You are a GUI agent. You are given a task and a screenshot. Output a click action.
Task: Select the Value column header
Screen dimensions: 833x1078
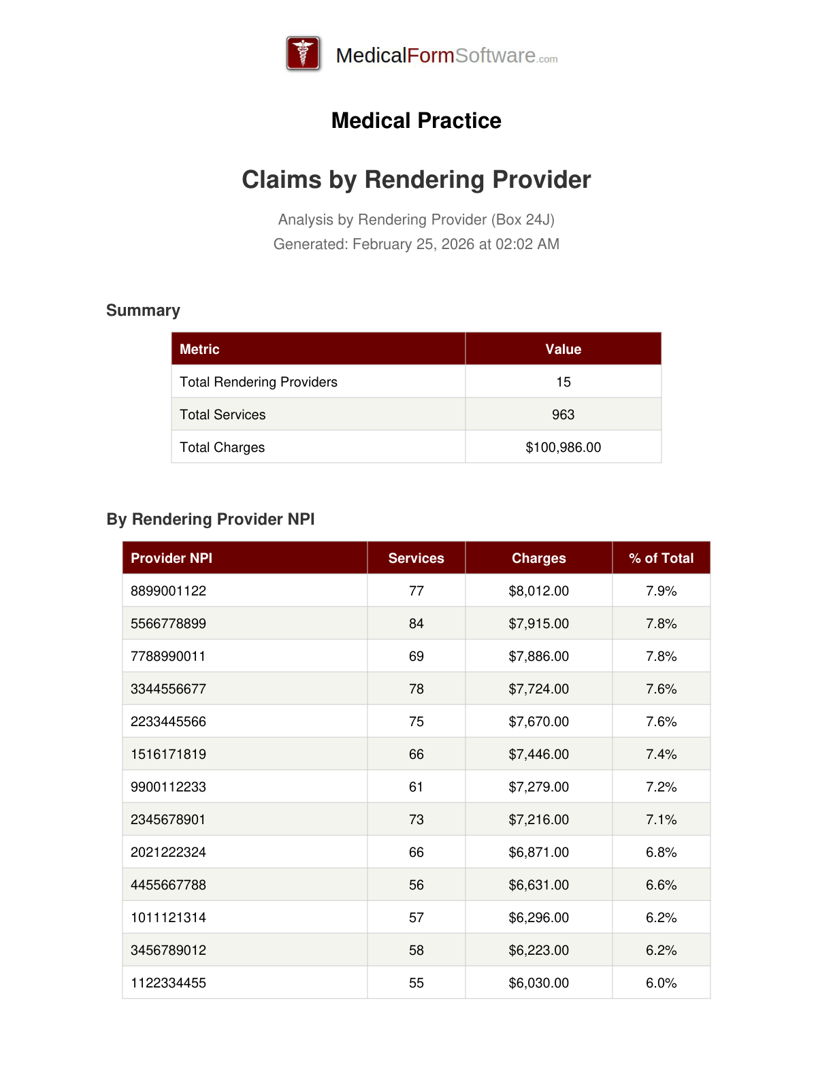coord(563,349)
